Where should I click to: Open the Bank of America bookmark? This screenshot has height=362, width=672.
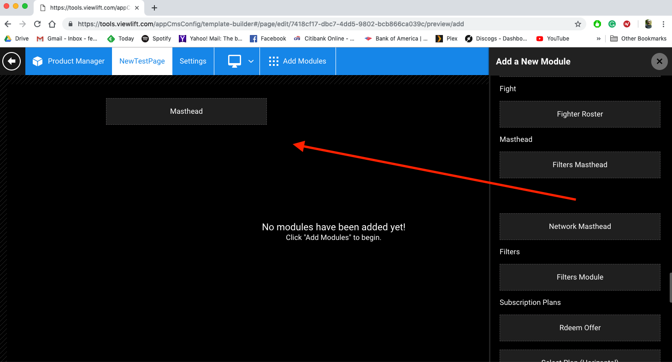pos(396,39)
